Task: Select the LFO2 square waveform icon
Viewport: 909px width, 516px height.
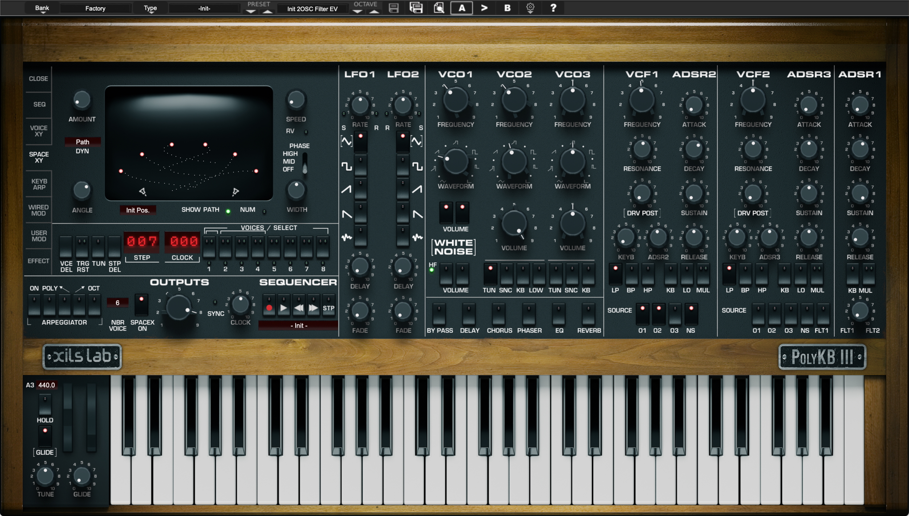Action: [417, 167]
